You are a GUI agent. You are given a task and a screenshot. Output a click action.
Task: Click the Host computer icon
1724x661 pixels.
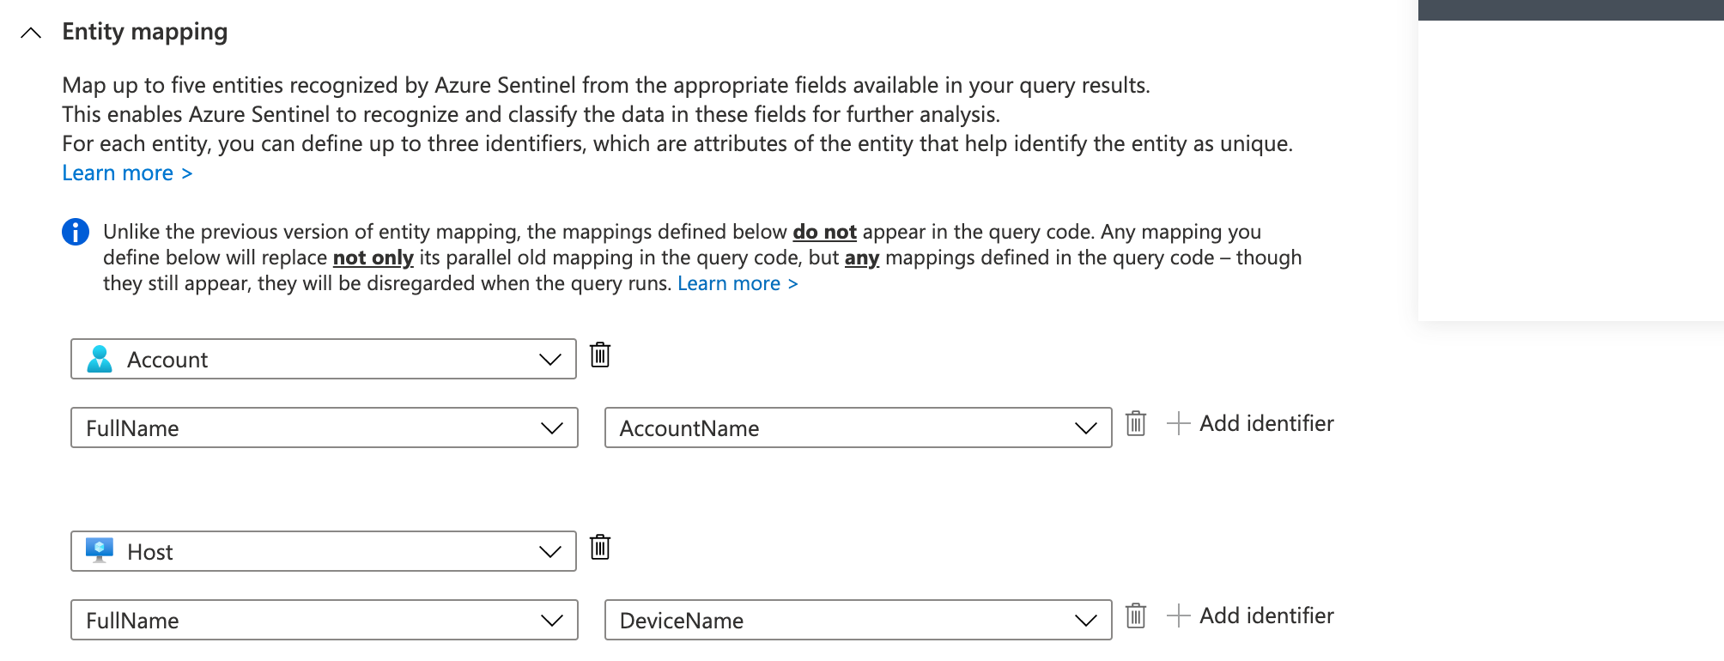click(x=100, y=550)
